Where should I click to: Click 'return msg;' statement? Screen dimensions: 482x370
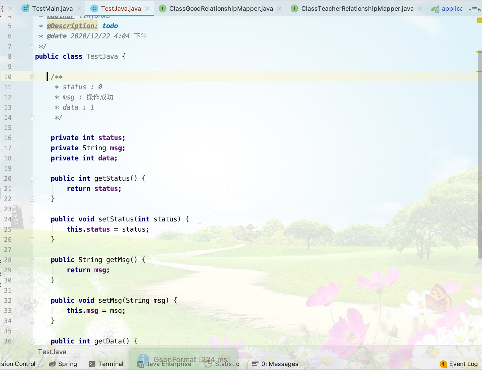click(88, 270)
